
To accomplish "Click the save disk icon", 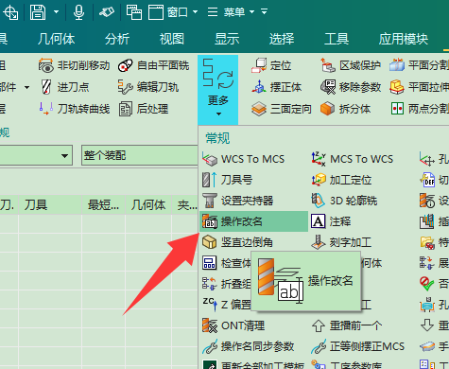I will (38, 12).
